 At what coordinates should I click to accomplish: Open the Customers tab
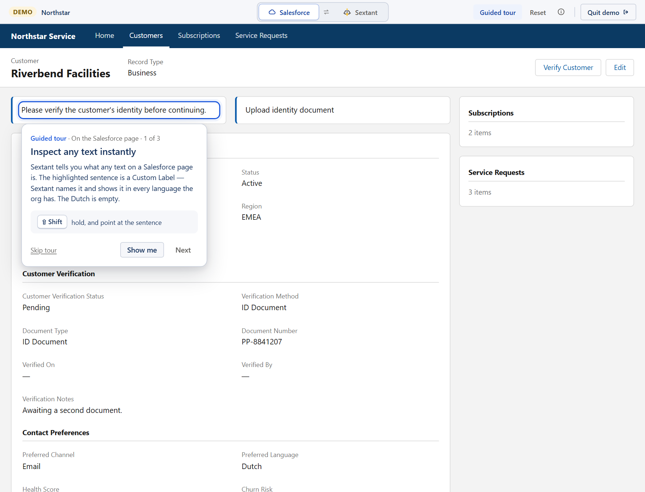[146, 35]
